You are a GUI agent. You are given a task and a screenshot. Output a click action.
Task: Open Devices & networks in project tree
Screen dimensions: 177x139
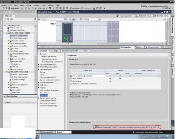click(17, 30)
